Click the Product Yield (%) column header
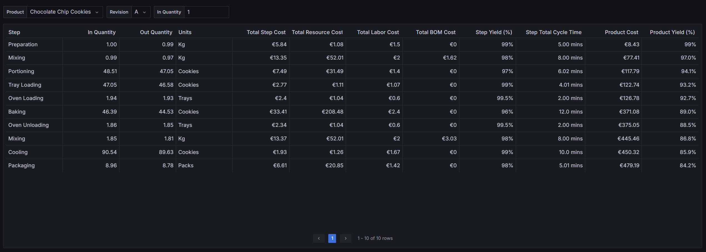 672,32
